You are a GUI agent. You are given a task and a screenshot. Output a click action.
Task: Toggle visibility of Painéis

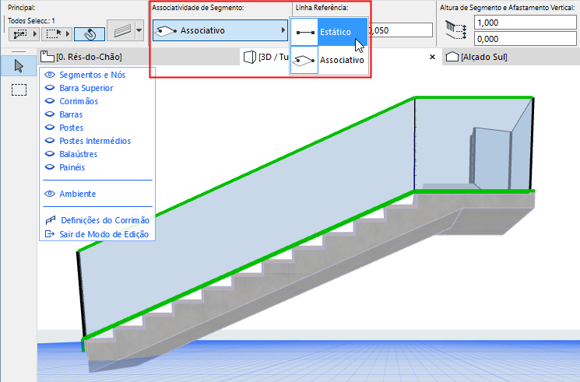click(50, 167)
